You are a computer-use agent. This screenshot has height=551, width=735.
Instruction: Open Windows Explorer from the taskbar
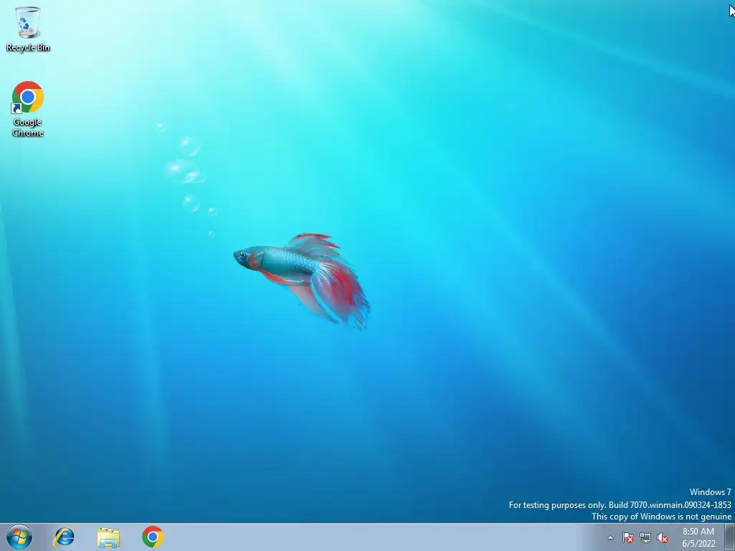point(108,537)
